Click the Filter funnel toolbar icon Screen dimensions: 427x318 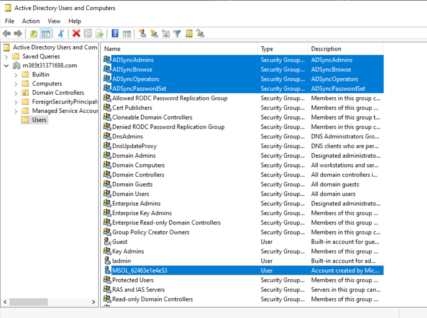click(x=177, y=33)
